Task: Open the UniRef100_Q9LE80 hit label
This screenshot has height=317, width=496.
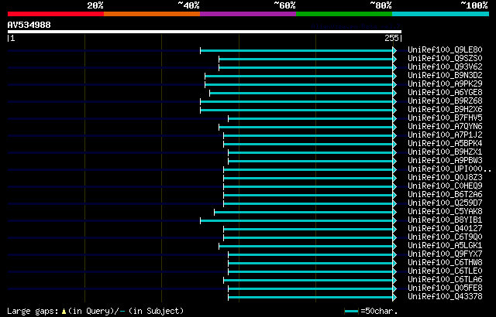Action: click(x=445, y=49)
